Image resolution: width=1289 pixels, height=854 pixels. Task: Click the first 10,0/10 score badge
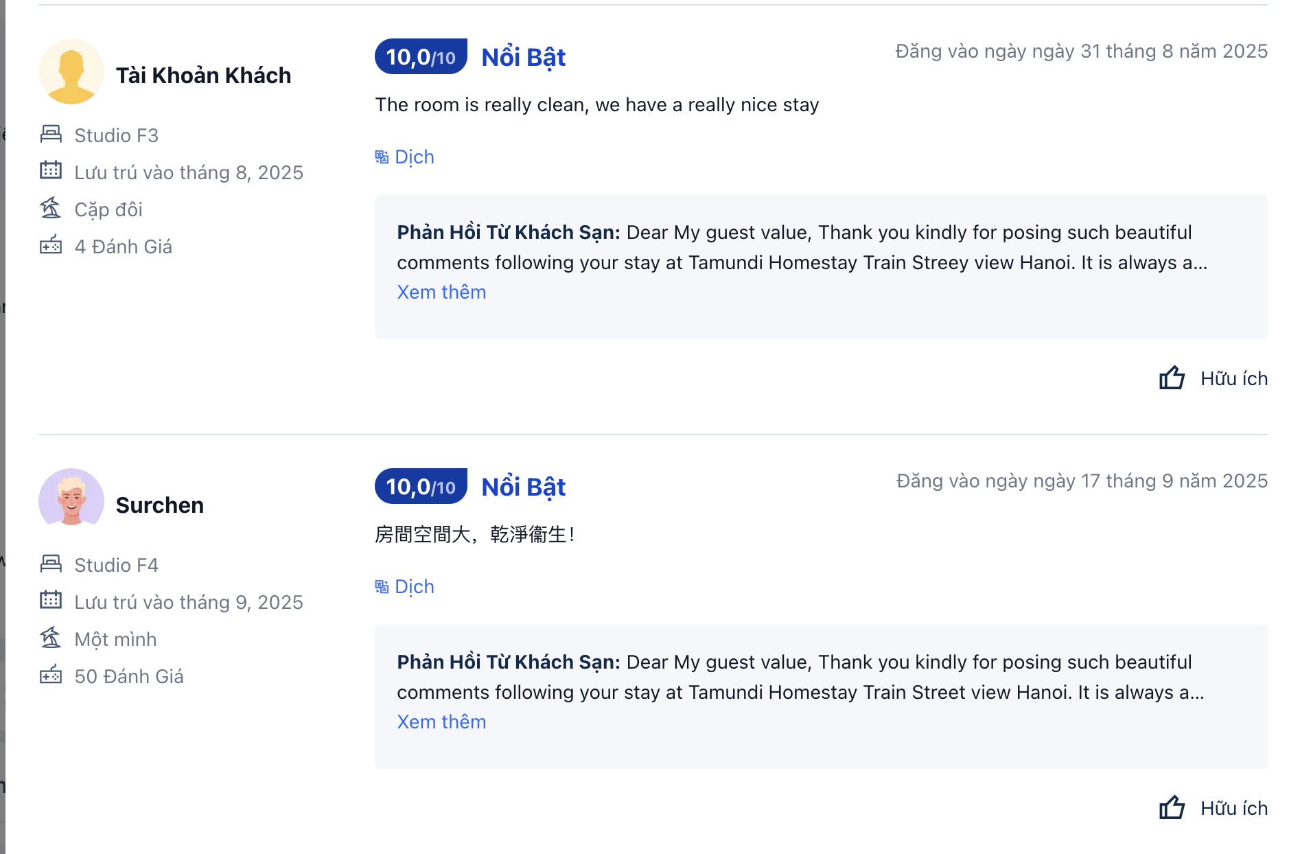[x=421, y=57]
